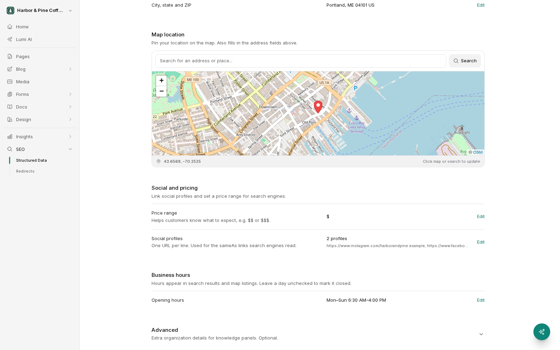Click the Forms clipboard icon
Screen dimensions: 560x350
click(x=10, y=94)
